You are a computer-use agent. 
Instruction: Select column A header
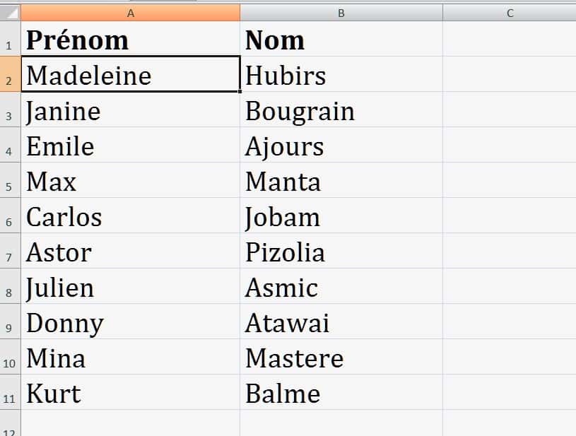coord(131,12)
